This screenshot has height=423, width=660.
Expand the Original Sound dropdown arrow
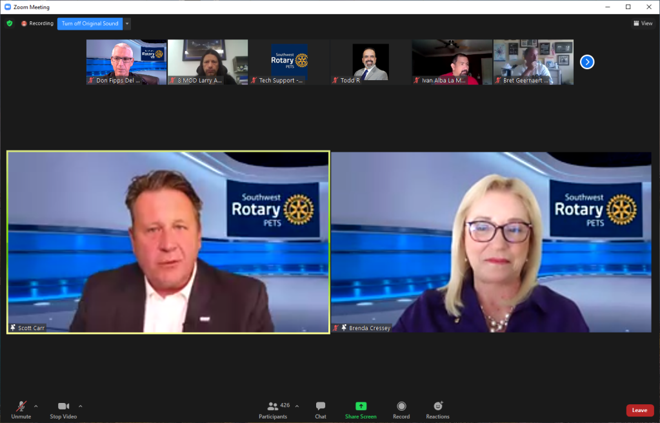[x=127, y=23]
